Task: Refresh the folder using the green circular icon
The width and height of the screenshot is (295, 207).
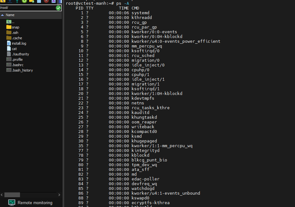Action: point(24,1)
